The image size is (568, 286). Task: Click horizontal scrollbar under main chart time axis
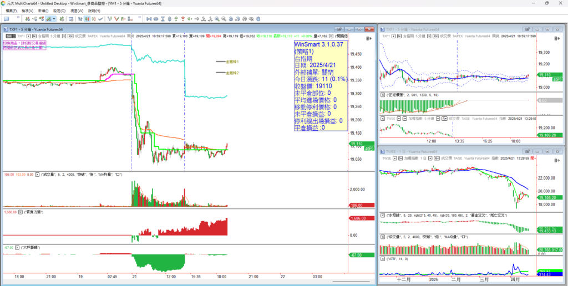click(351, 282)
